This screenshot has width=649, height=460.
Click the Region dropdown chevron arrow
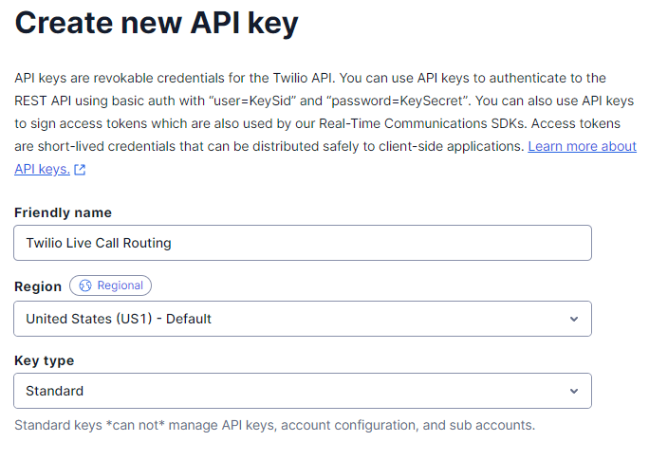tap(573, 319)
